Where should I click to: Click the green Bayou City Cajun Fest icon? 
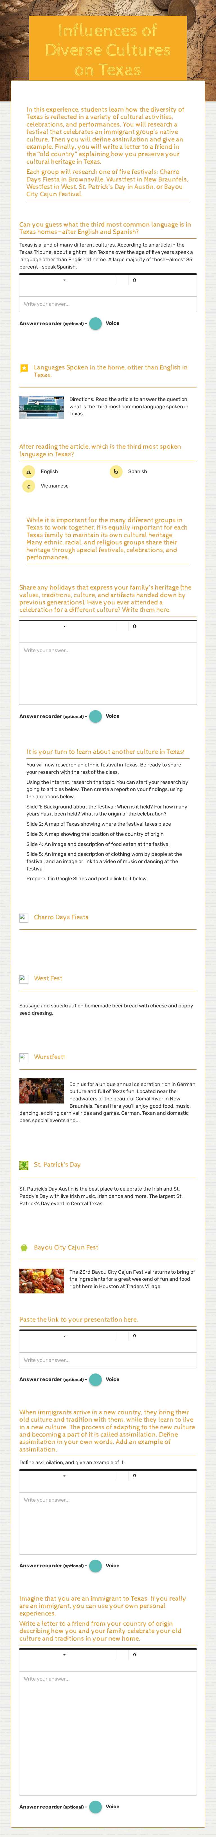[24, 1247]
